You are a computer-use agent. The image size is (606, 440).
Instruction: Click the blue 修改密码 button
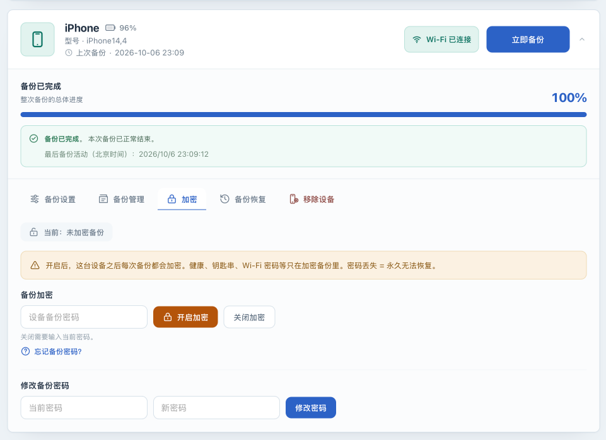311,408
